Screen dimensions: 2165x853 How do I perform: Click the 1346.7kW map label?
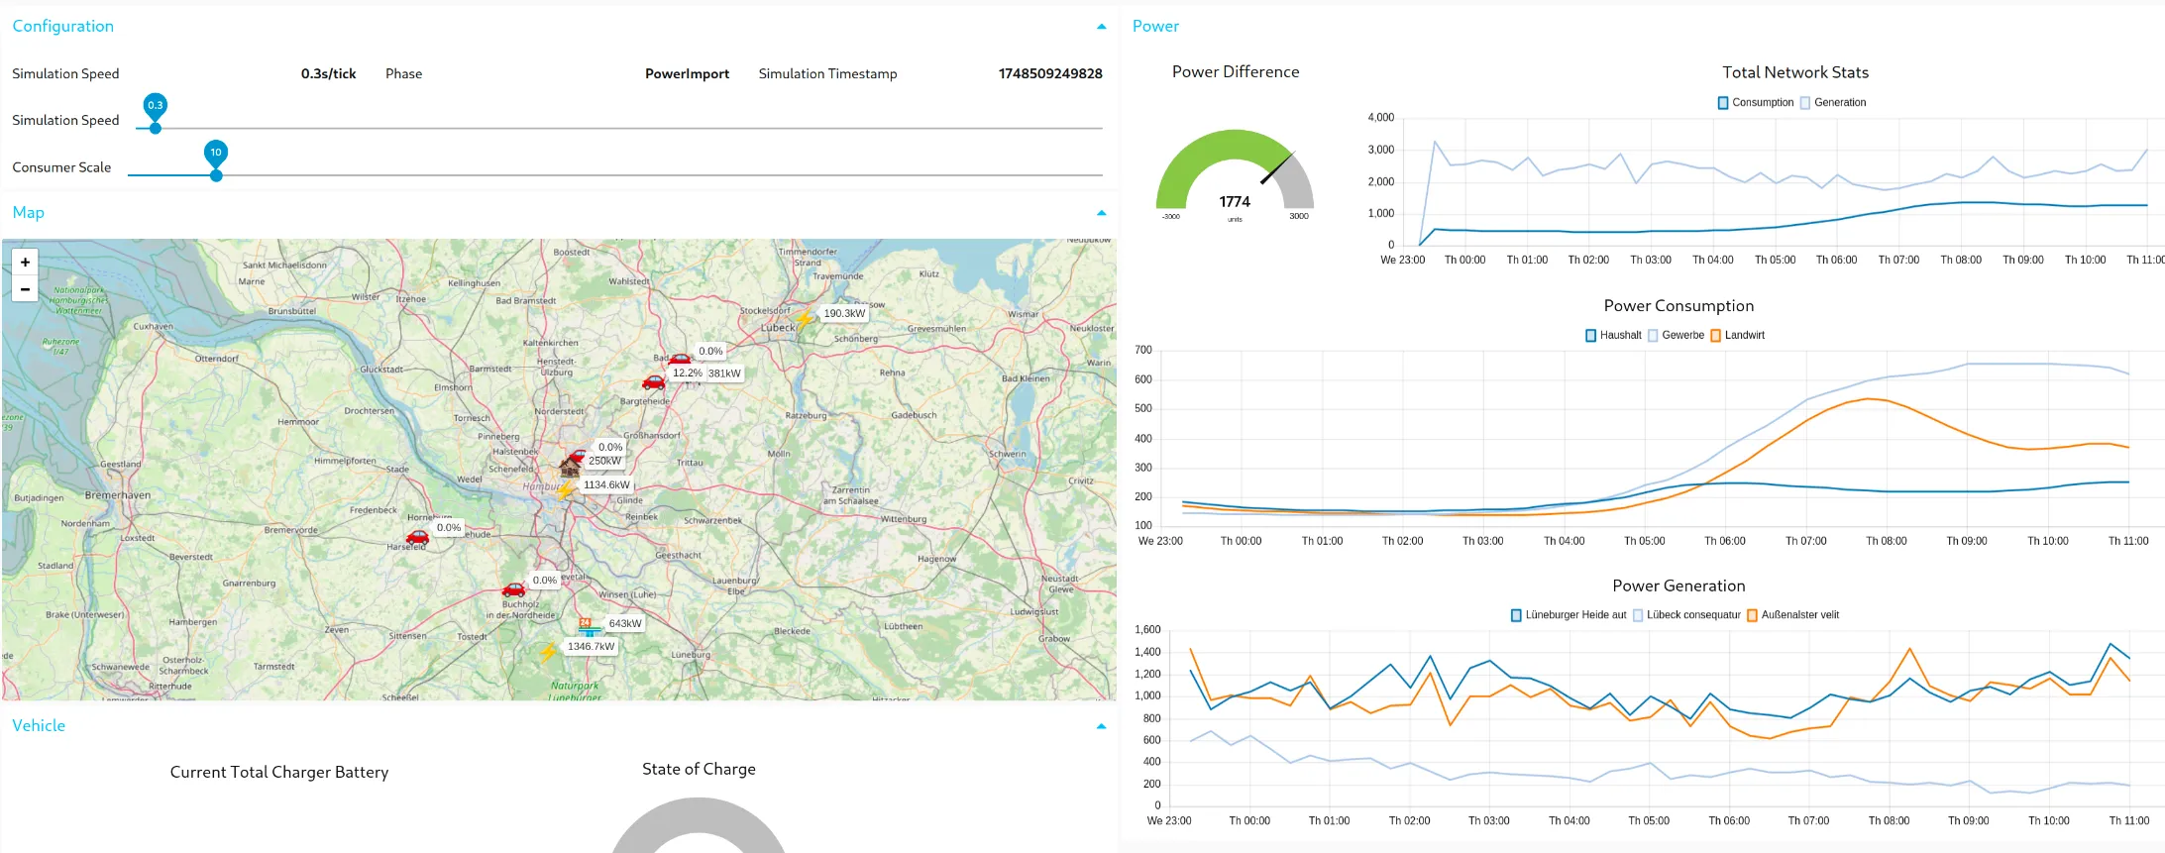pyautogui.click(x=591, y=647)
